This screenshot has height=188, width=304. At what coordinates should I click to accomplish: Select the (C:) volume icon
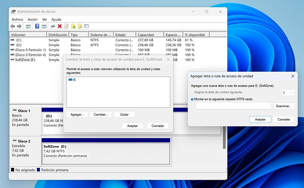click(x=12, y=40)
